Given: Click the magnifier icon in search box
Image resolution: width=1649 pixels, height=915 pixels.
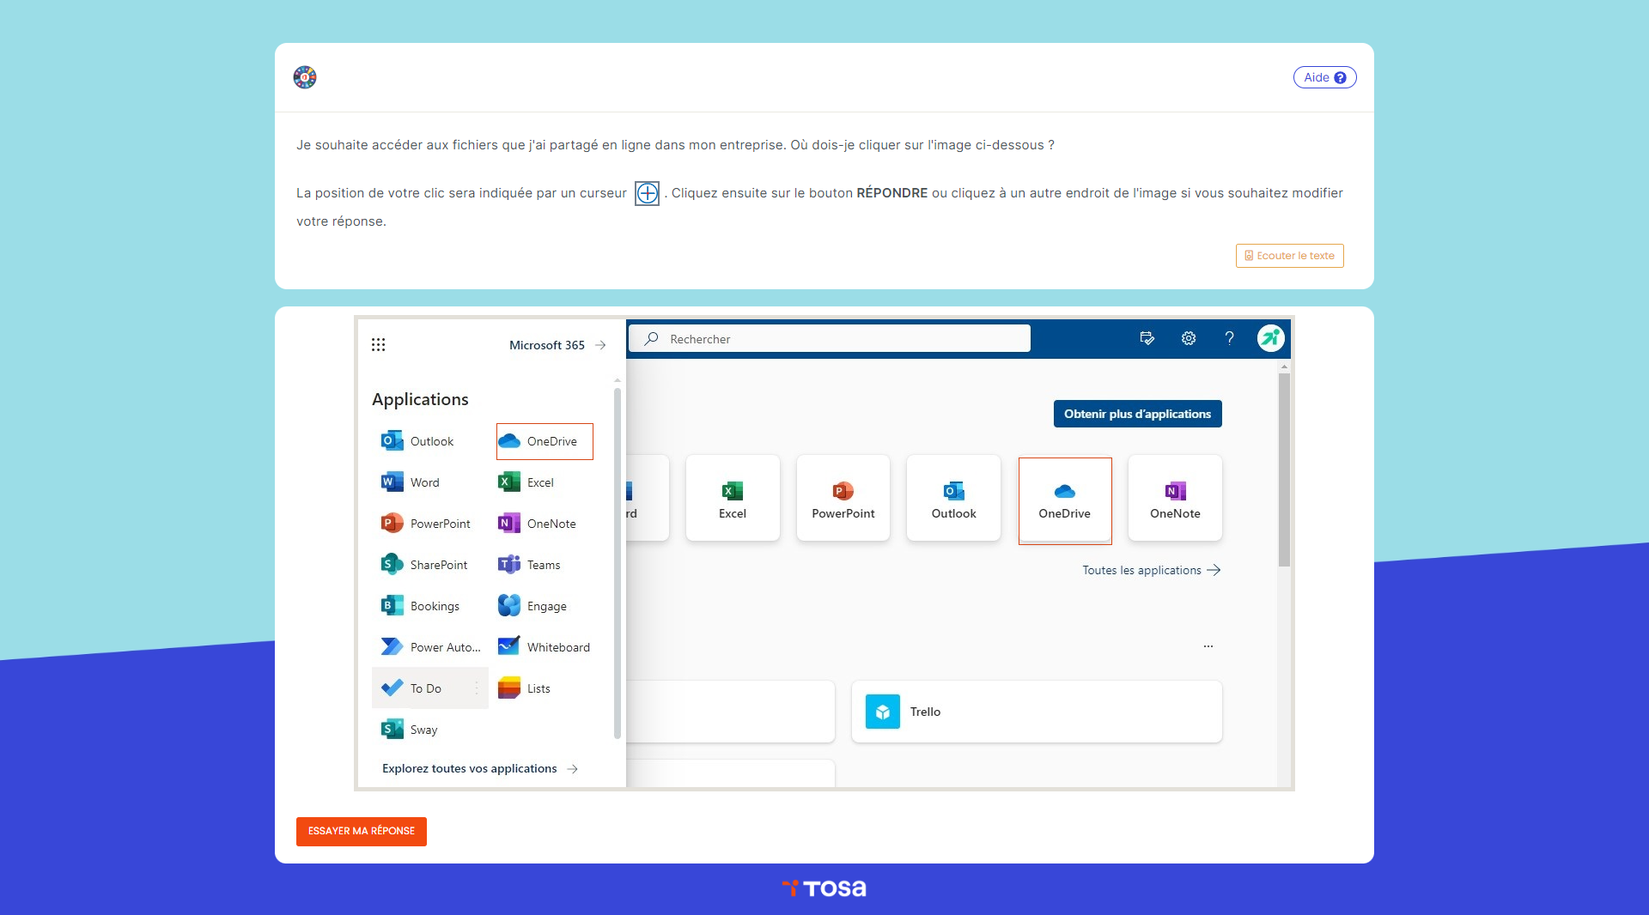Looking at the screenshot, I should pos(652,338).
